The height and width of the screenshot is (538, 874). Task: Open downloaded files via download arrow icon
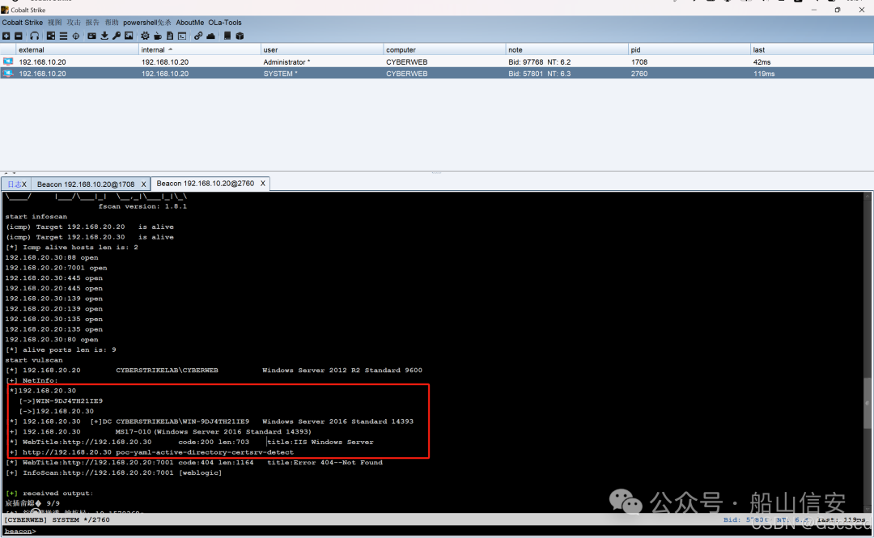tap(104, 36)
